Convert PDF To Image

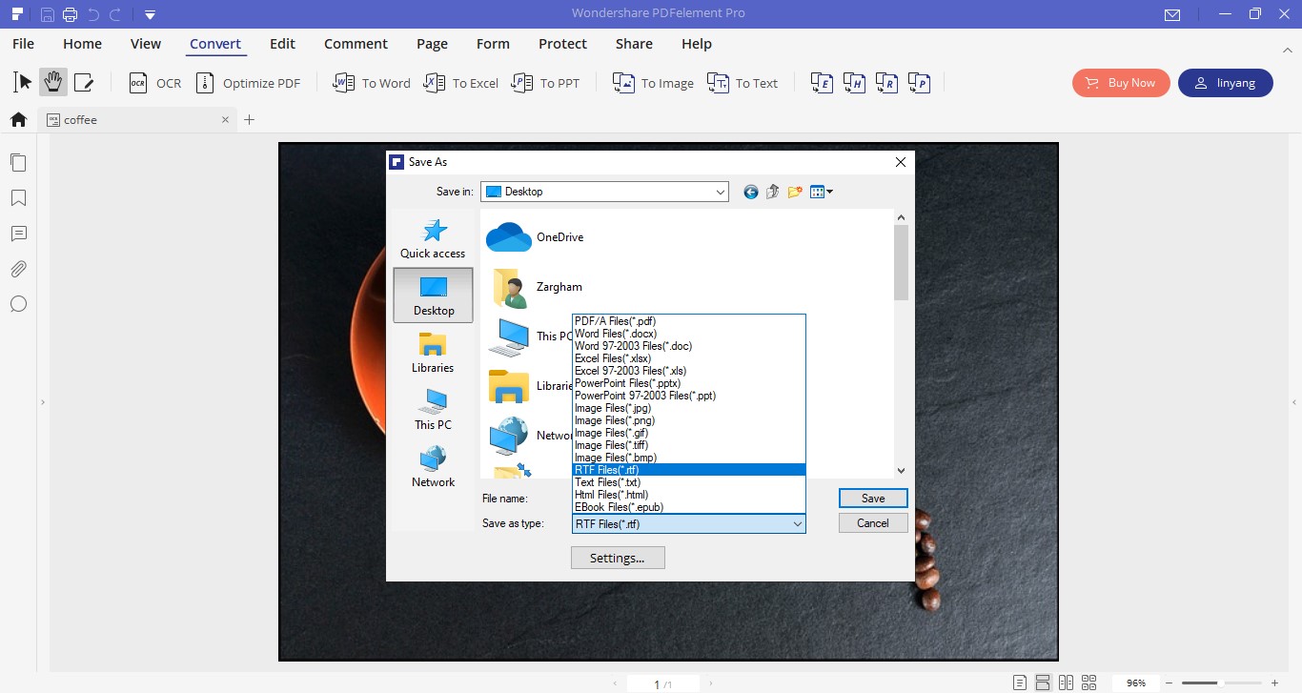tap(653, 83)
